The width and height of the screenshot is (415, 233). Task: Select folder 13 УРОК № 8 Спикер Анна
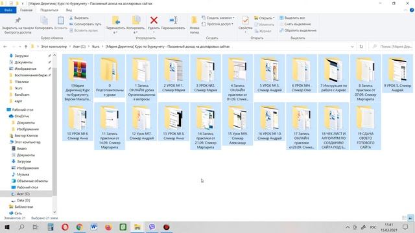(x=173, y=122)
